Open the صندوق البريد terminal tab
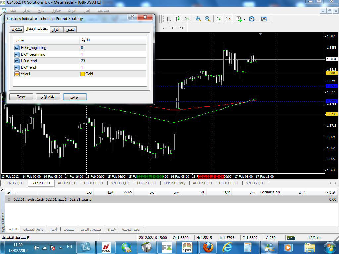 [91, 230]
